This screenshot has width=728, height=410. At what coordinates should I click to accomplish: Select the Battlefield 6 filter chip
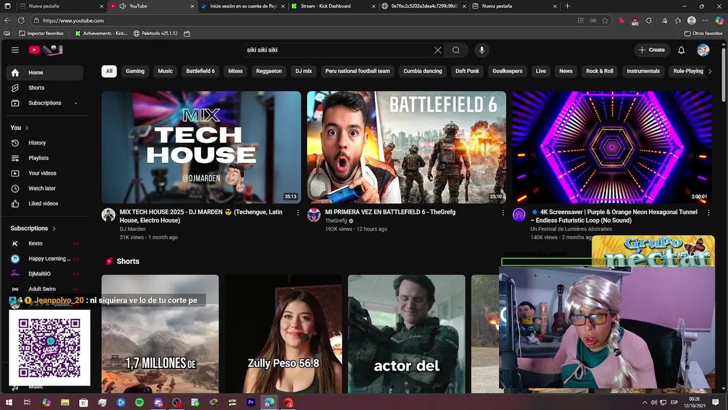pos(201,71)
